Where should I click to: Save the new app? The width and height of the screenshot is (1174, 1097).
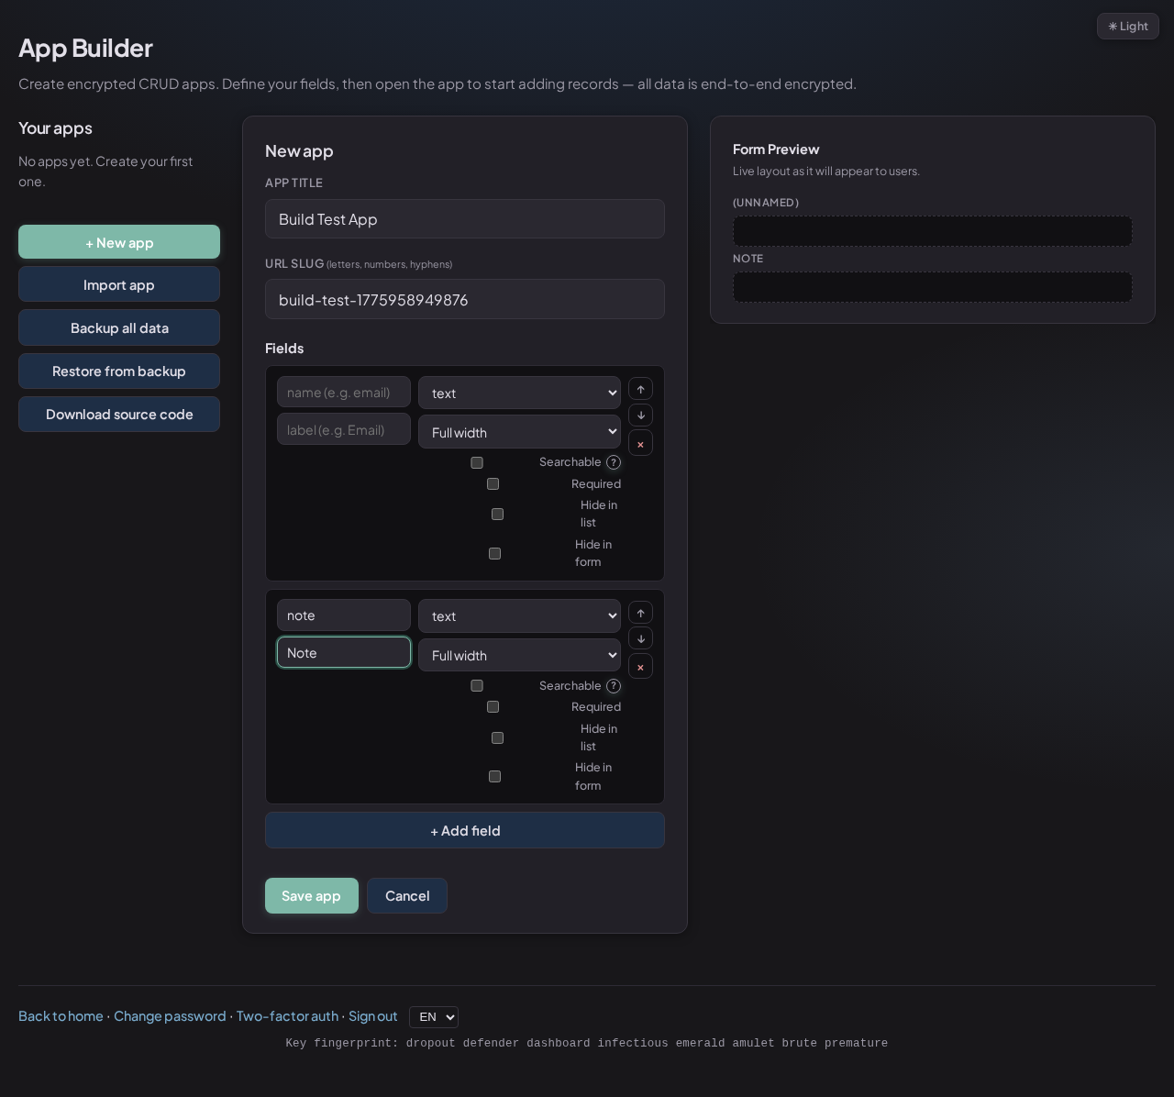312,895
